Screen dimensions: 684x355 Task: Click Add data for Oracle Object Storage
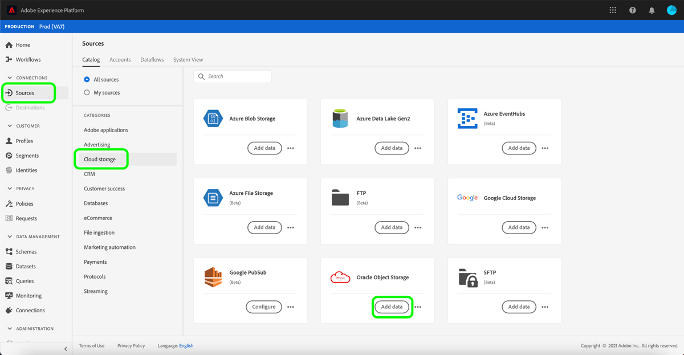[x=392, y=307]
